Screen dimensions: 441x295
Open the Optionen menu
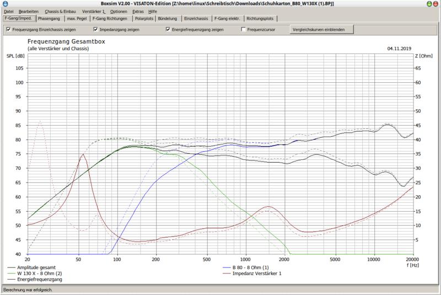[x=118, y=11]
